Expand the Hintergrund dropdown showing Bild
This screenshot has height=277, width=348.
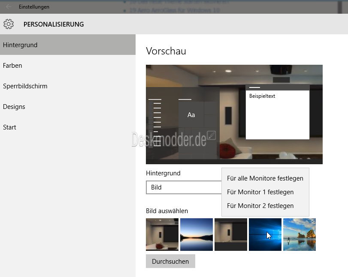[x=184, y=187]
